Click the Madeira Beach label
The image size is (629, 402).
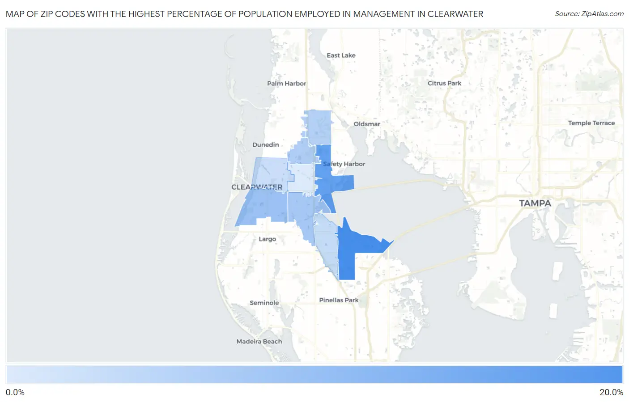[x=259, y=342]
